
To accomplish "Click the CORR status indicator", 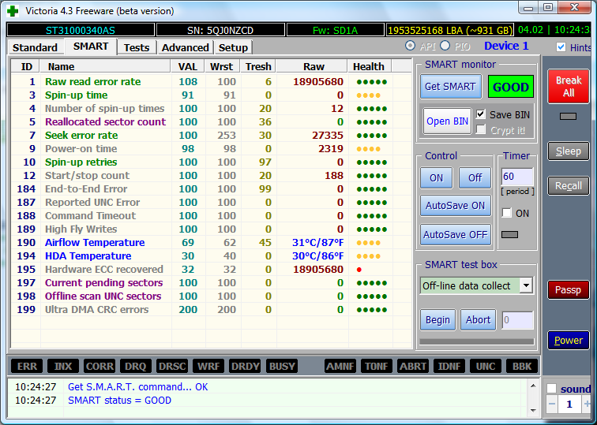I will [99, 367].
